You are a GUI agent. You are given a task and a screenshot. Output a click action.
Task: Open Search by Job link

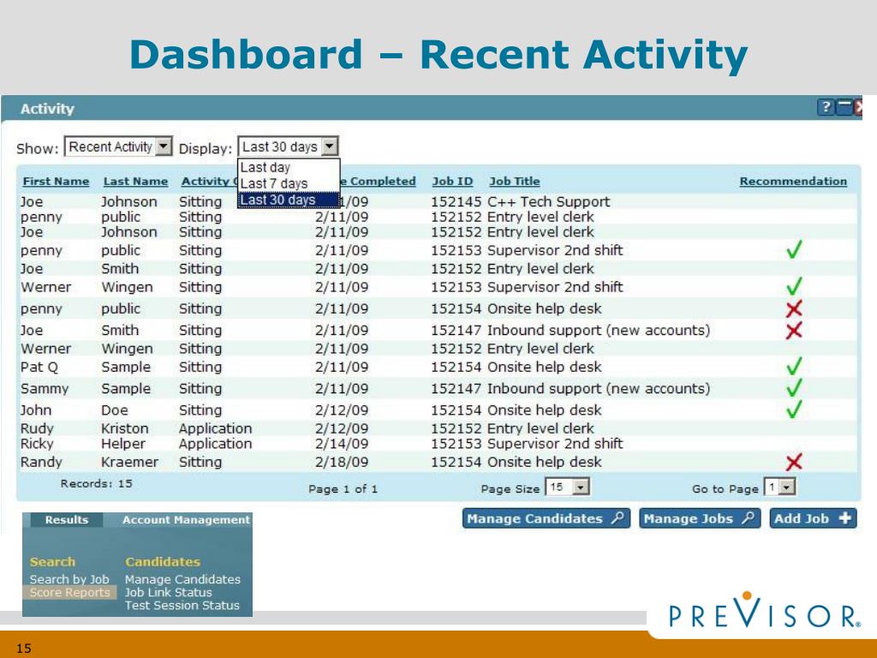click(x=69, y=579)
